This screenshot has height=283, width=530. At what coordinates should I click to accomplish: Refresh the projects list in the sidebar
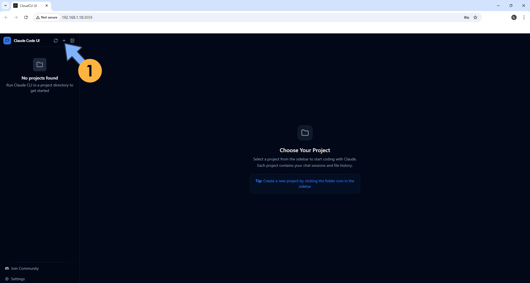55,41
